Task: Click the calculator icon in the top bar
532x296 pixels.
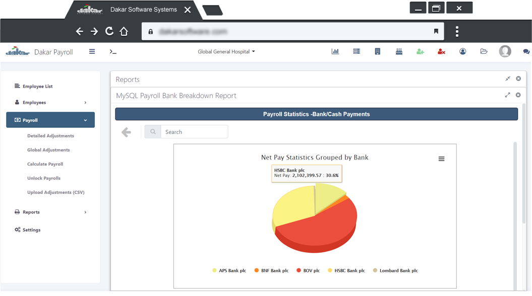Action: pyautogui.click(x=378, y=51)
